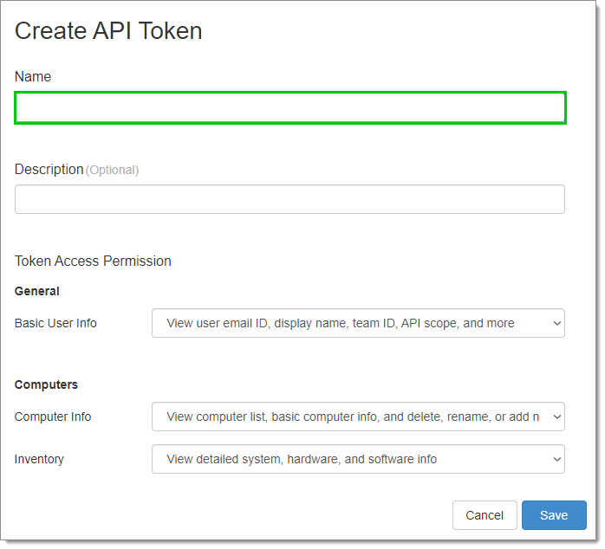Click the Basic User Info label
The image size is (605, 549).
[x=55, y=323]
